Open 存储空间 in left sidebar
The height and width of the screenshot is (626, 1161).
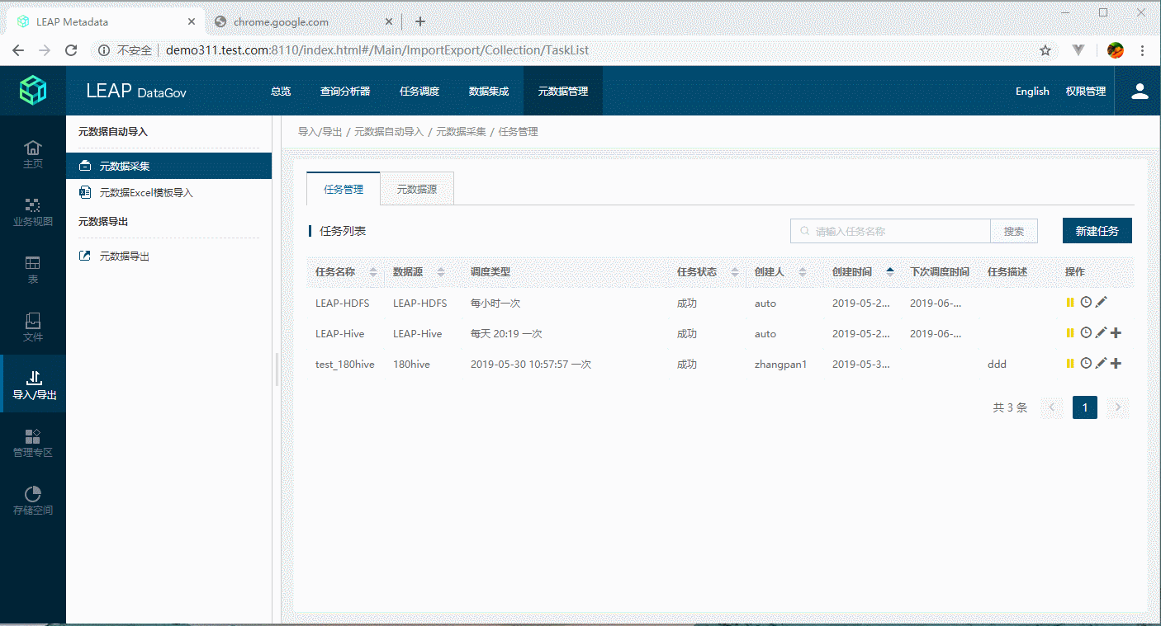[x=33, y=500]
